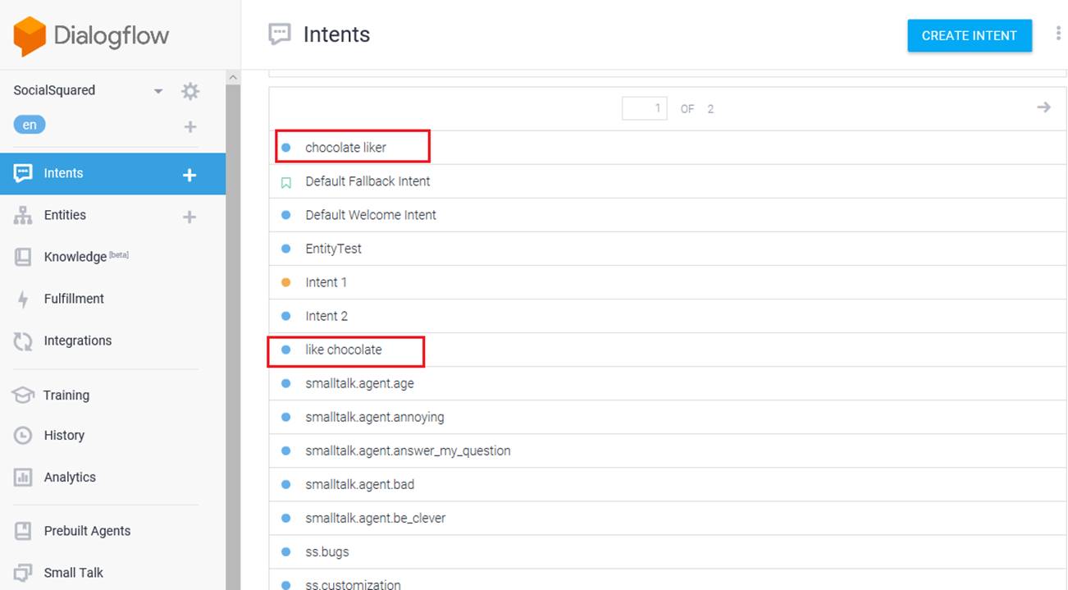Open the Knowledge beta section

point(75,257)
